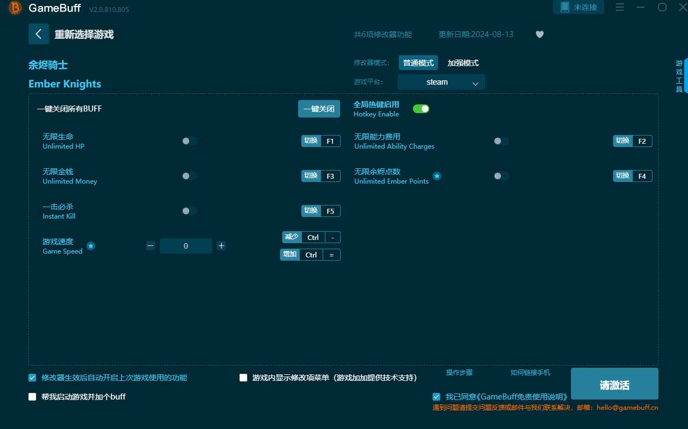Image resolution: width=688 pixels, height=429 pixels.
Task: Click the F5 切换 hotkey button
Action: pyautogui.click(x=321, y=211)
